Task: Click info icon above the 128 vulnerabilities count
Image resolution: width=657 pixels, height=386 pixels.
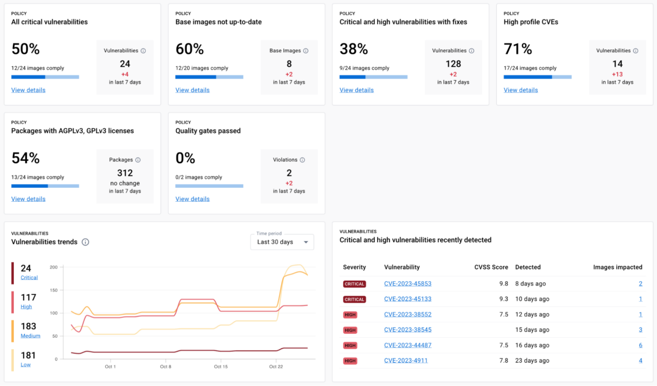Action: pyautogui.click(x=470, y=50)
